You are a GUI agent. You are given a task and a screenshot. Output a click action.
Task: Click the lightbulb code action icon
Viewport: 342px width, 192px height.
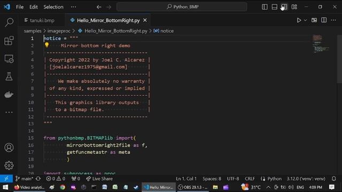tap(46, 45)
